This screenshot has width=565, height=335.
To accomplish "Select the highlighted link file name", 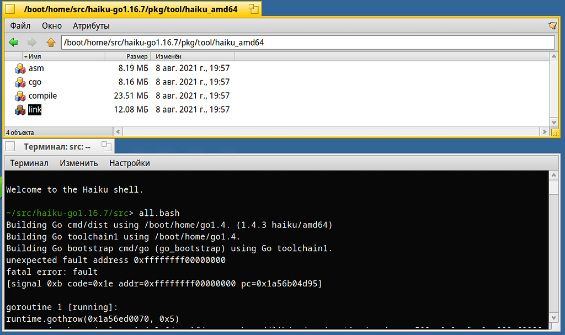I will pyautogui.click(x=35, y=110).
